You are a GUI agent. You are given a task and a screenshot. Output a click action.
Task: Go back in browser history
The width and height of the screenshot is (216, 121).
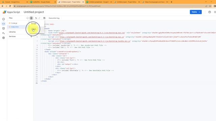click(3, 6)
